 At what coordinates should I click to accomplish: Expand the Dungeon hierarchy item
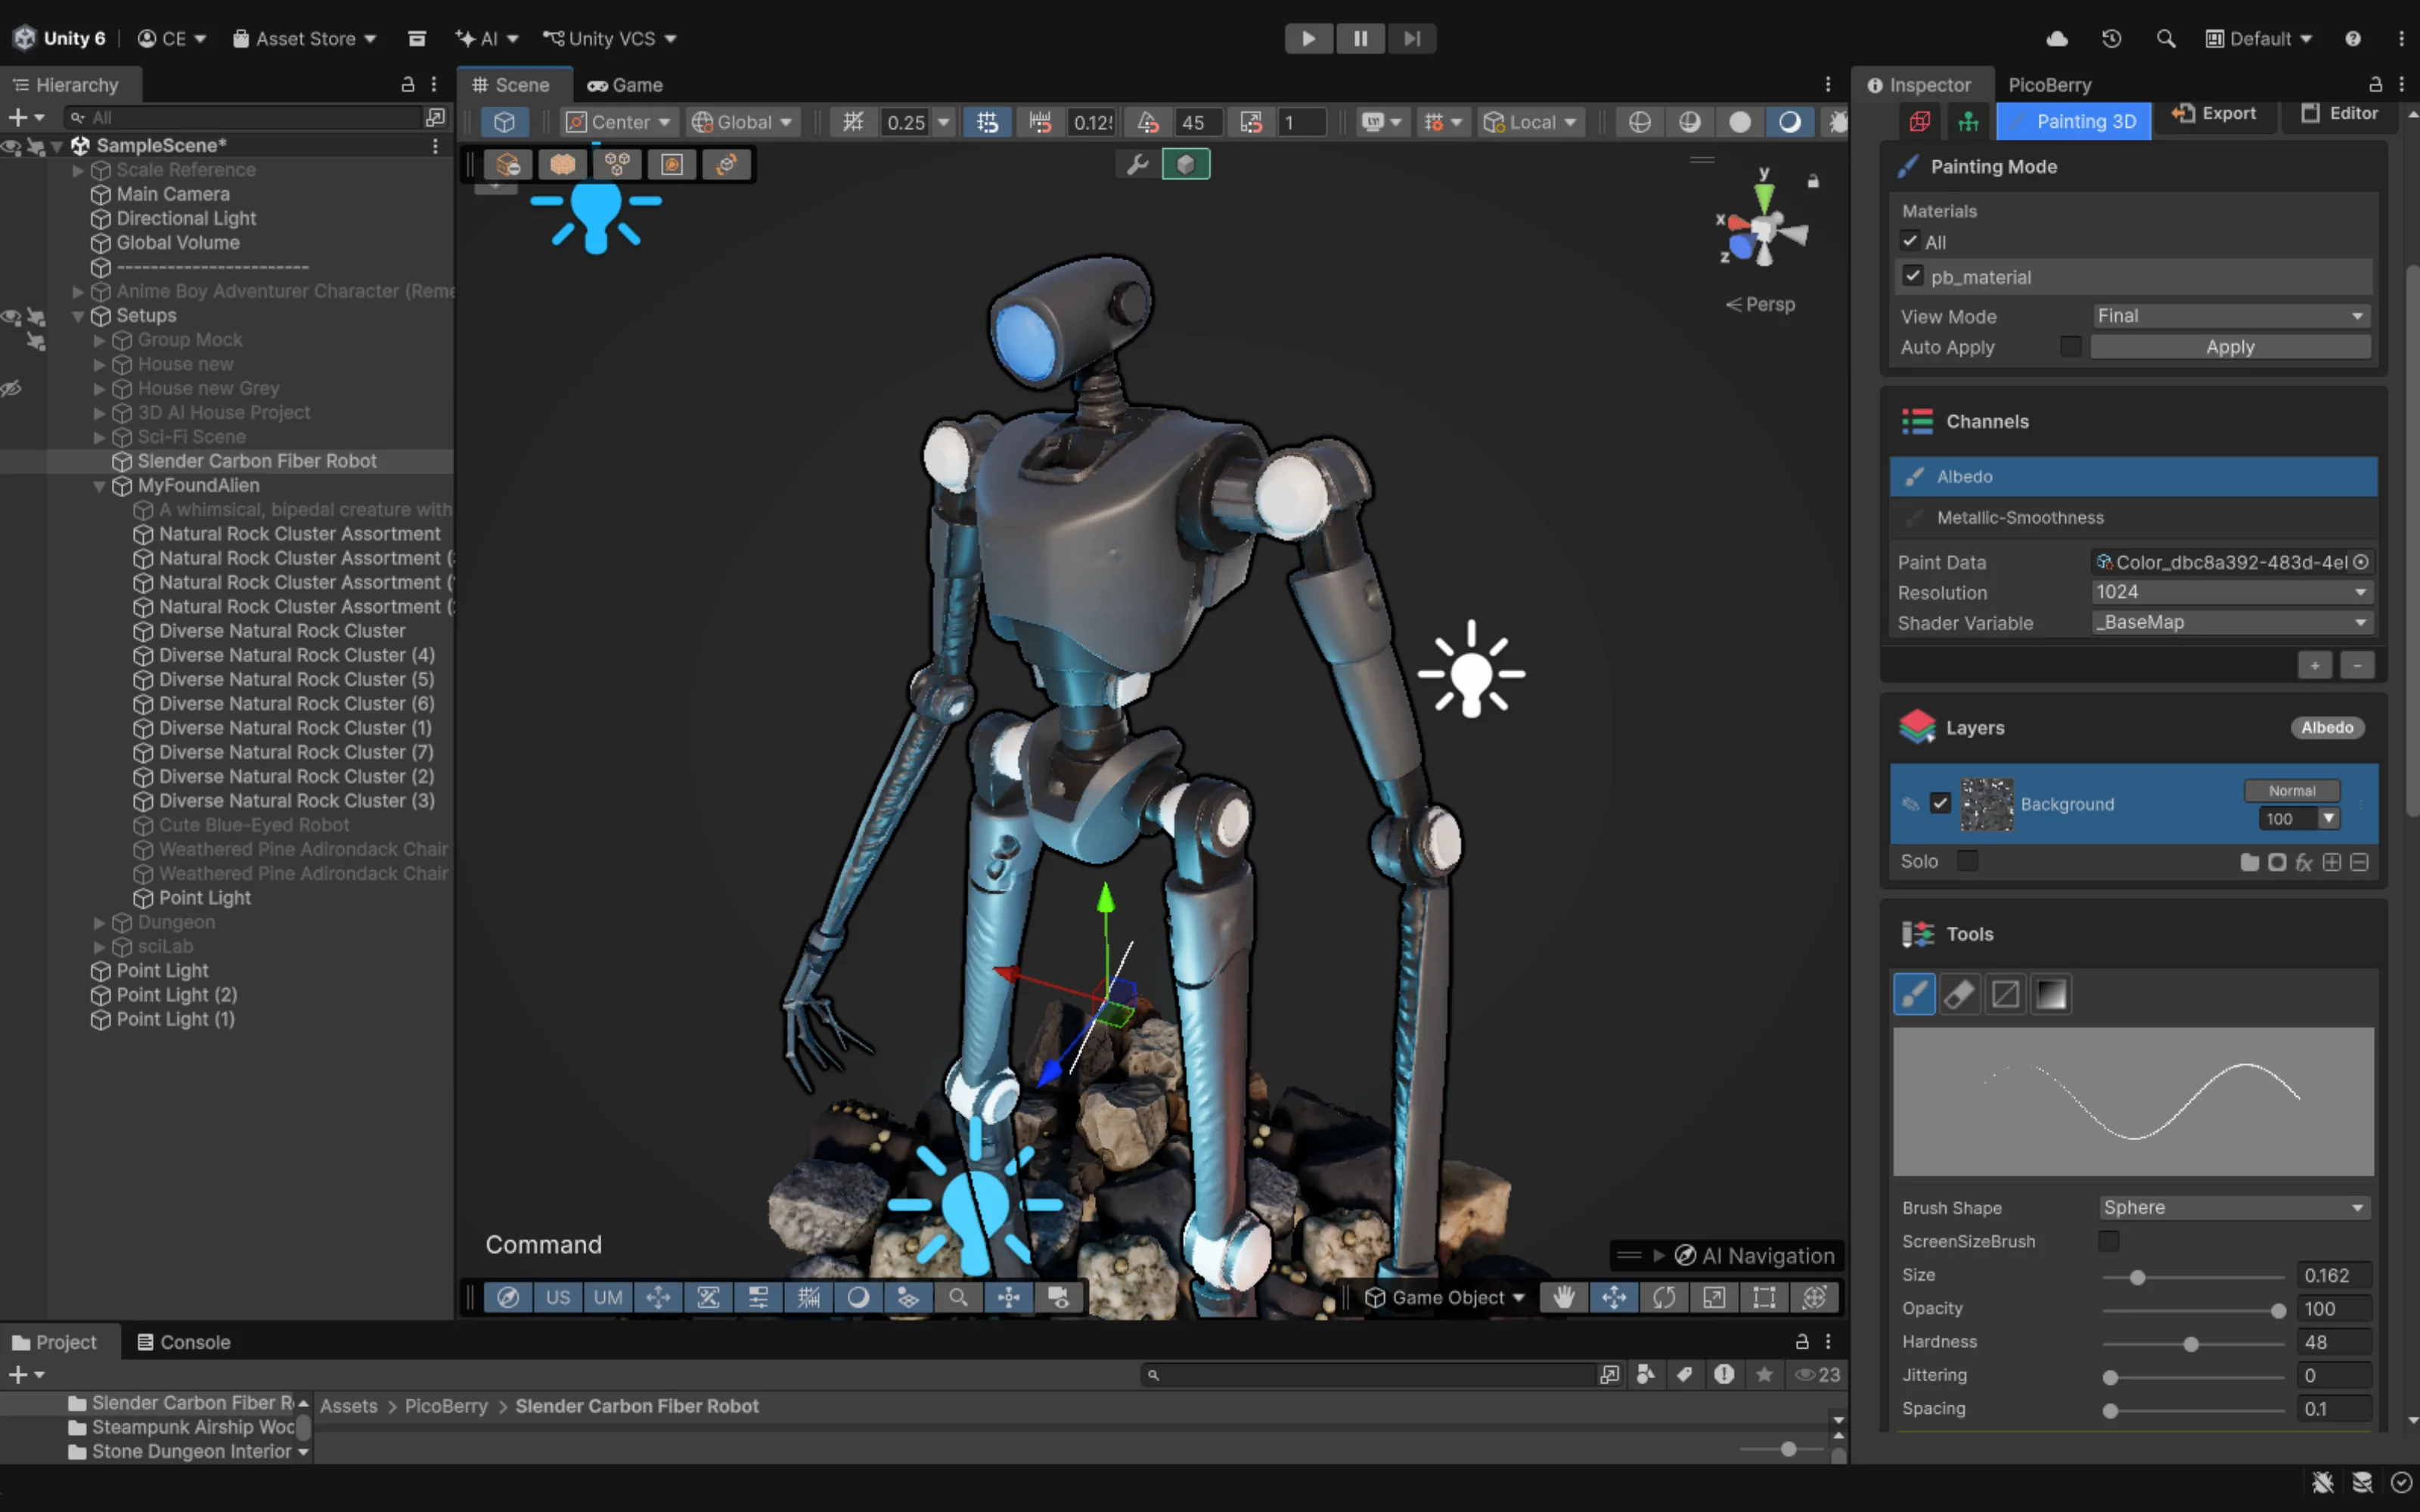[99, 922]
